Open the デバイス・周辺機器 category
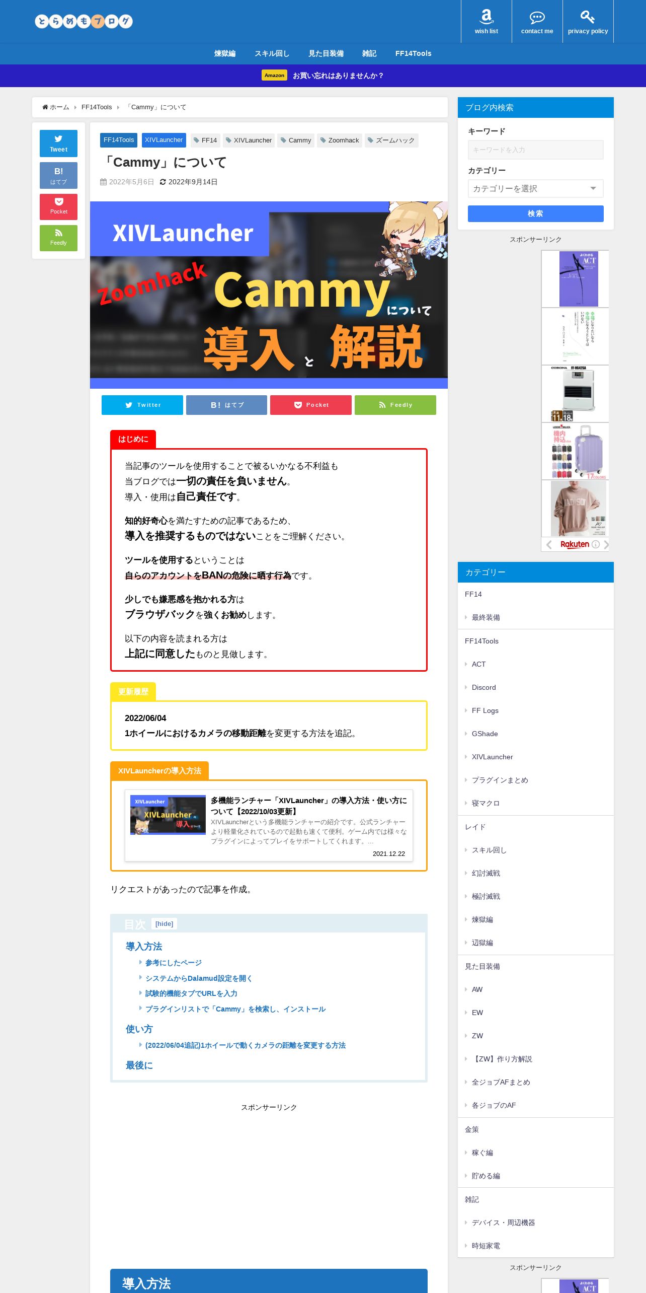Screen dimensions: 646x1293 click(503, 1223)
